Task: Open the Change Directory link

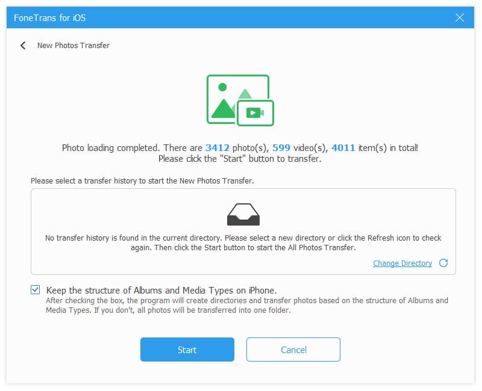Action: point(402,263)
